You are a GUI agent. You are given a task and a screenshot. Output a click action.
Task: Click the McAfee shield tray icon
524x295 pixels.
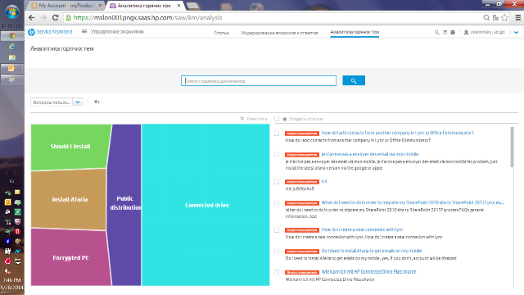(x=17, y=221)
